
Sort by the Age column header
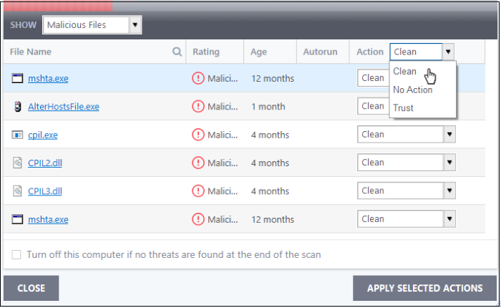pyautogui.click(x=258, y=52)
